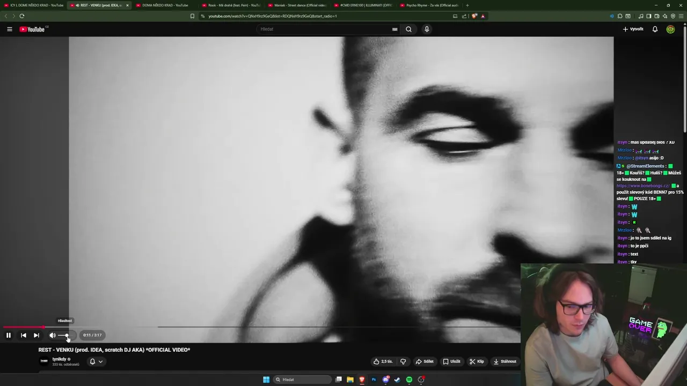This screenshot has height=386, width=687.
Task: Open Brave browser taskbar icon
Action: pos(362,380)
